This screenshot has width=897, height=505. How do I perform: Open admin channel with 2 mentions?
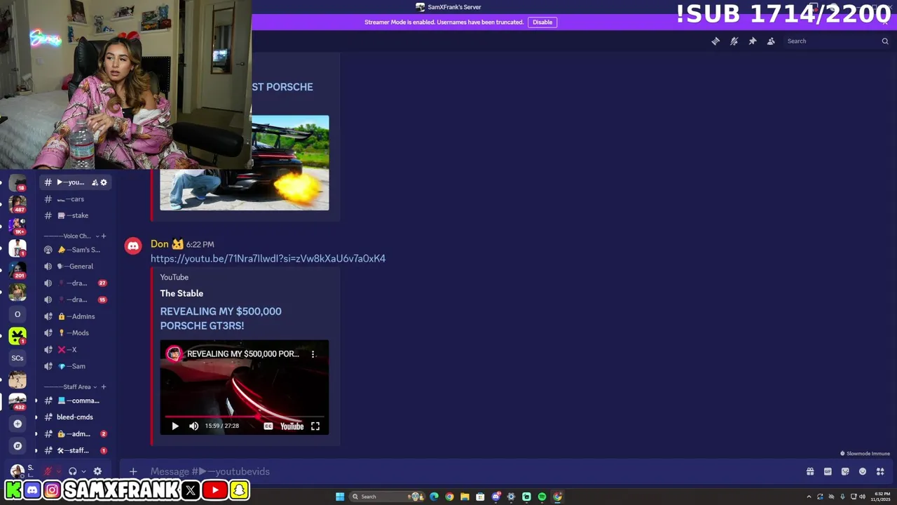point(76,434)
